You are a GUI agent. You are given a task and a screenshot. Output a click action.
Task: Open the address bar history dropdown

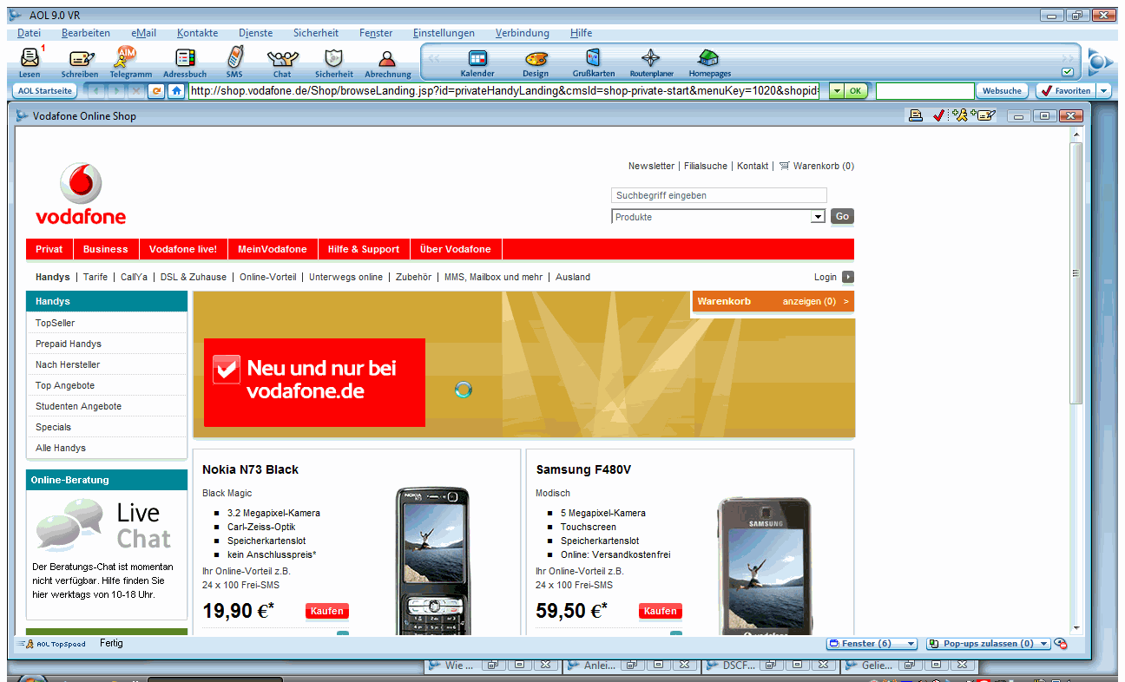836,91
